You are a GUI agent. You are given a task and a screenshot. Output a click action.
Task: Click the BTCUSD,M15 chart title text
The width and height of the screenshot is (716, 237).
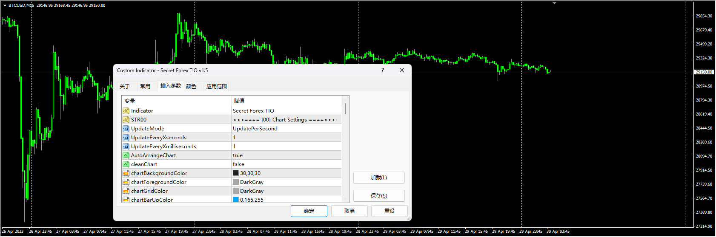(x=21, y=6)
